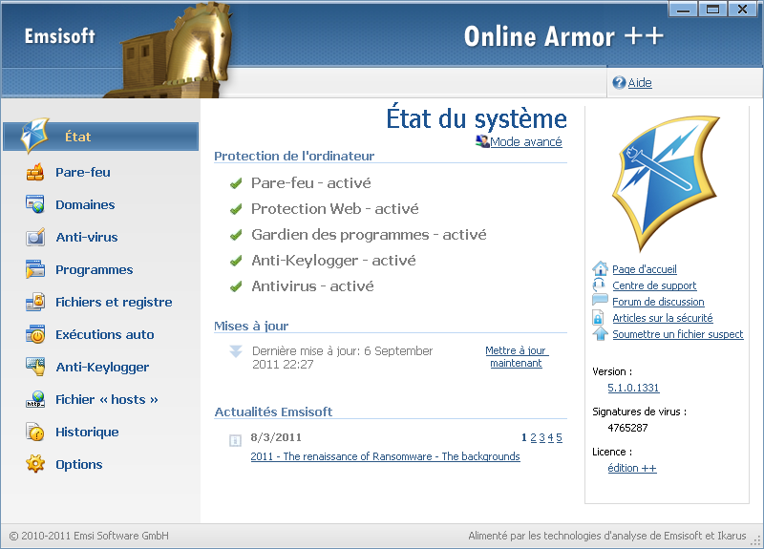The width and height of the screenshot is (764, 549).
Task: Click the Historique clock icon
Action: coord(35,433)
